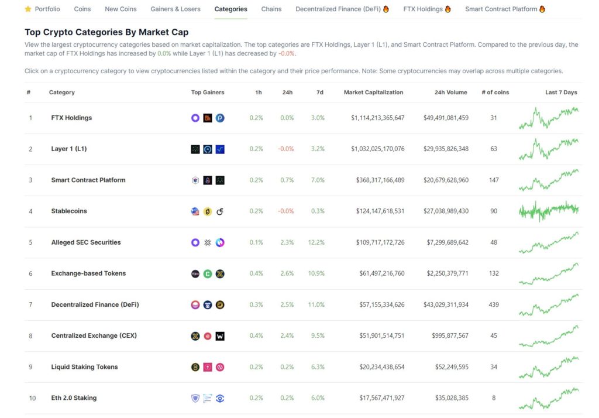
Task: Go to the FTX Holdings tab at top
Action: coord(427,9)
